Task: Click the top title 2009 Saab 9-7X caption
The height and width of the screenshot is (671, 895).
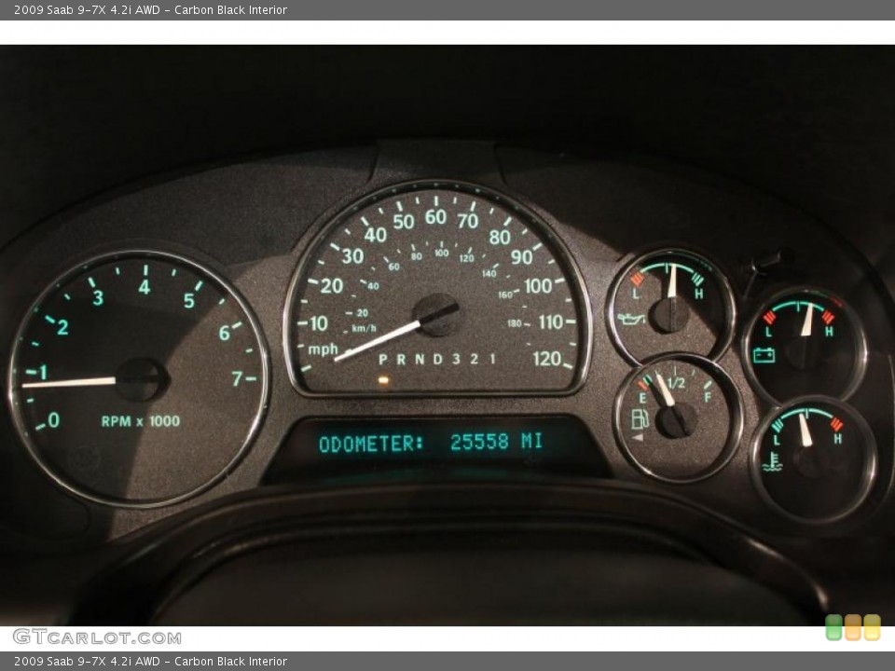Action: click(x=151, y=9)
